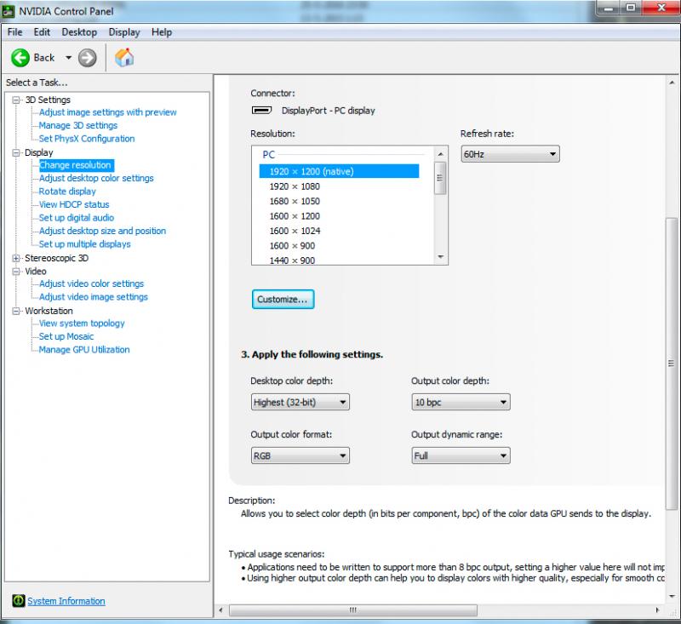Viewport: 681px width, 624px height.
Task: Collapse the 3D Settings tree node
Action: [x=16, y=100]
